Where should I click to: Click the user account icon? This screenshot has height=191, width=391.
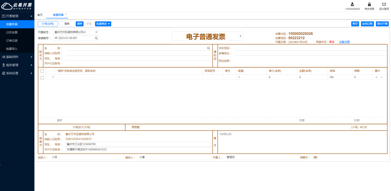coord(352,4)
